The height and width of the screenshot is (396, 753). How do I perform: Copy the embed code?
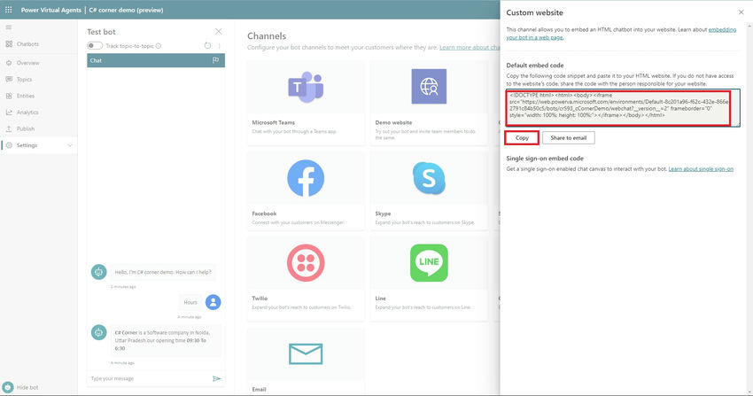[522, 138]
